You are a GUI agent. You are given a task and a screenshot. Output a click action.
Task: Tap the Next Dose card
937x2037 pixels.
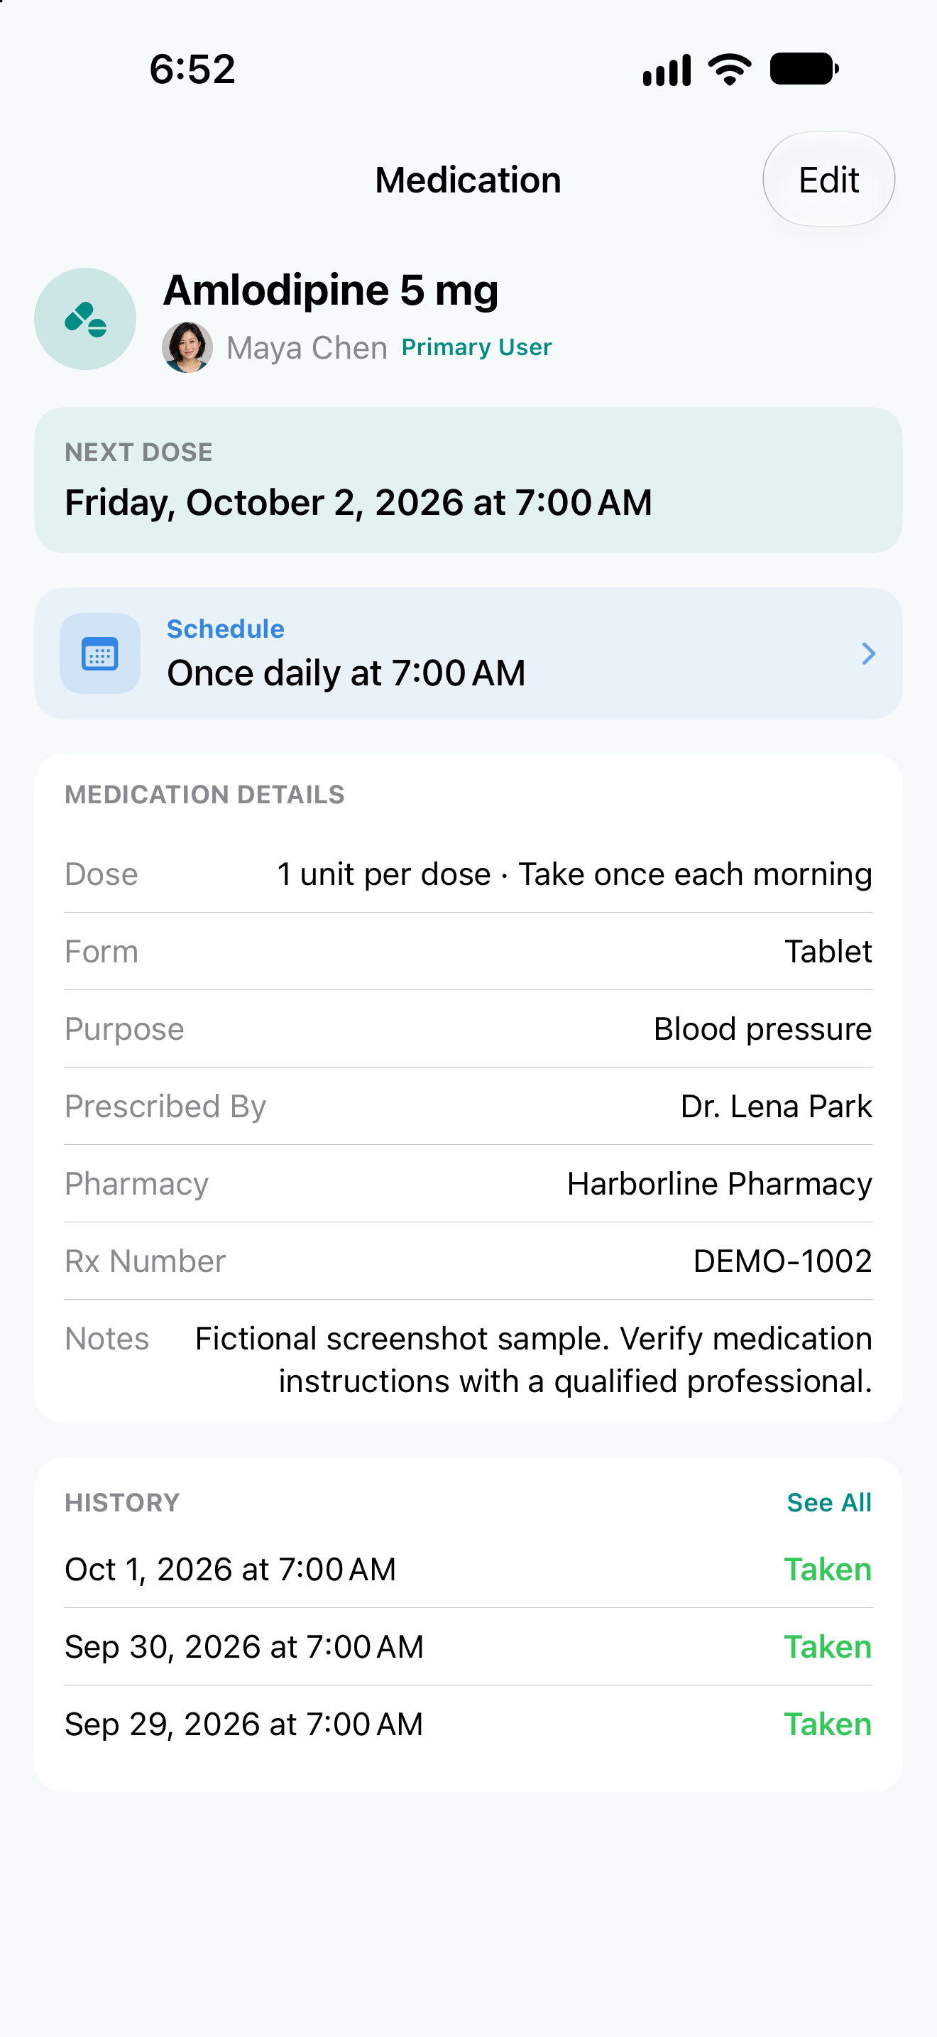pos(468,480)
